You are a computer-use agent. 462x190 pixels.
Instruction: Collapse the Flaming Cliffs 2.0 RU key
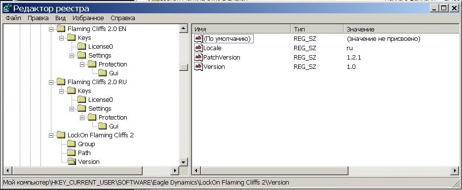click(x=51, y=82)
